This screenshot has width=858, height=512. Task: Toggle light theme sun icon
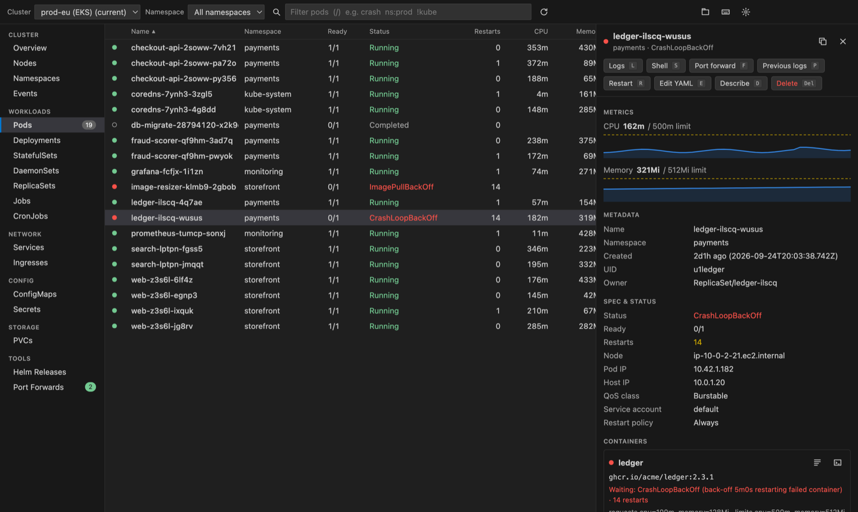(x=746, y=12)
